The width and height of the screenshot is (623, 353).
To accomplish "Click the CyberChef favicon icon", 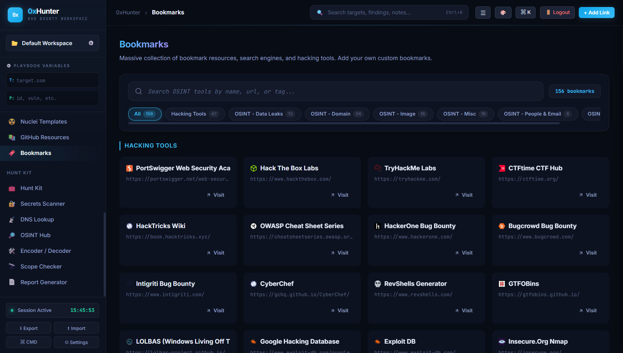I will 254,284.
